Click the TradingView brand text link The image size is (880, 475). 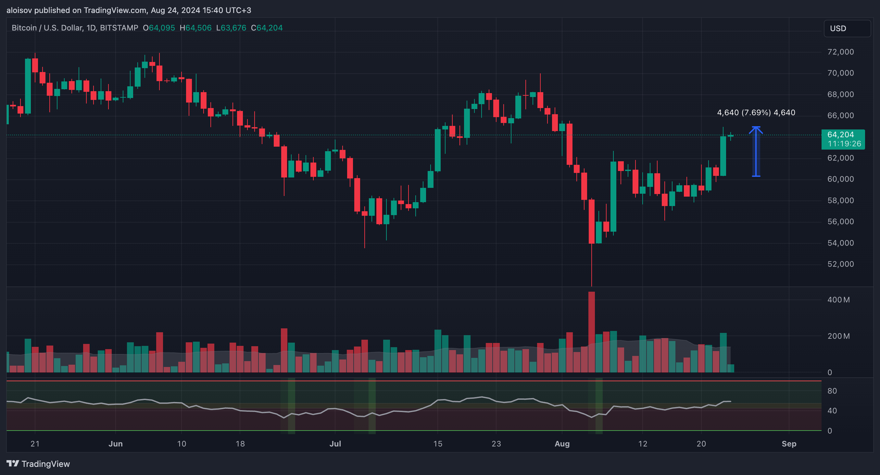click(x=45, y=464)
